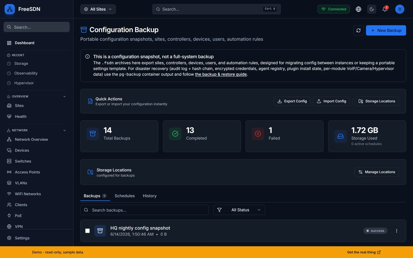Click the success status badge

375,231
